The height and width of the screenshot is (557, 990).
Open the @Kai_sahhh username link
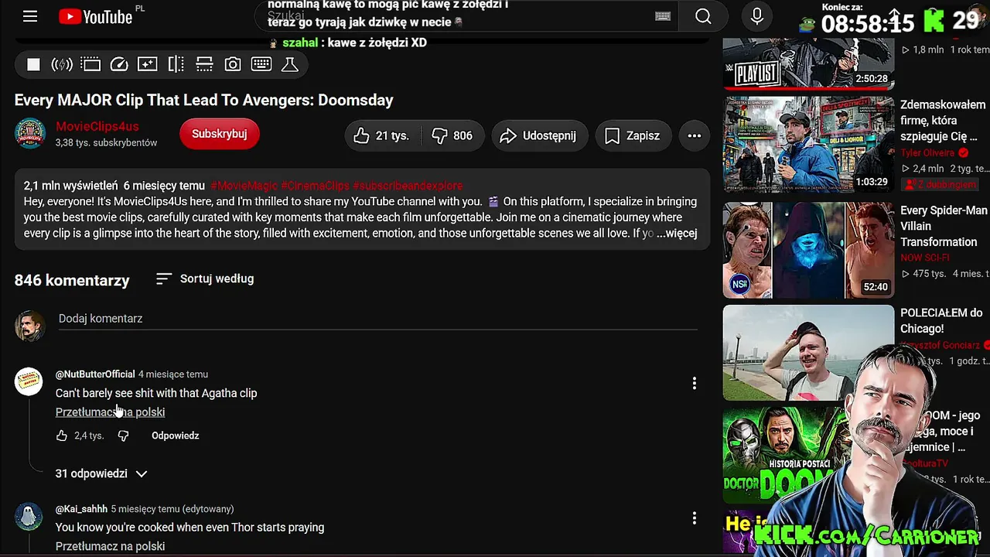point(81,509)
